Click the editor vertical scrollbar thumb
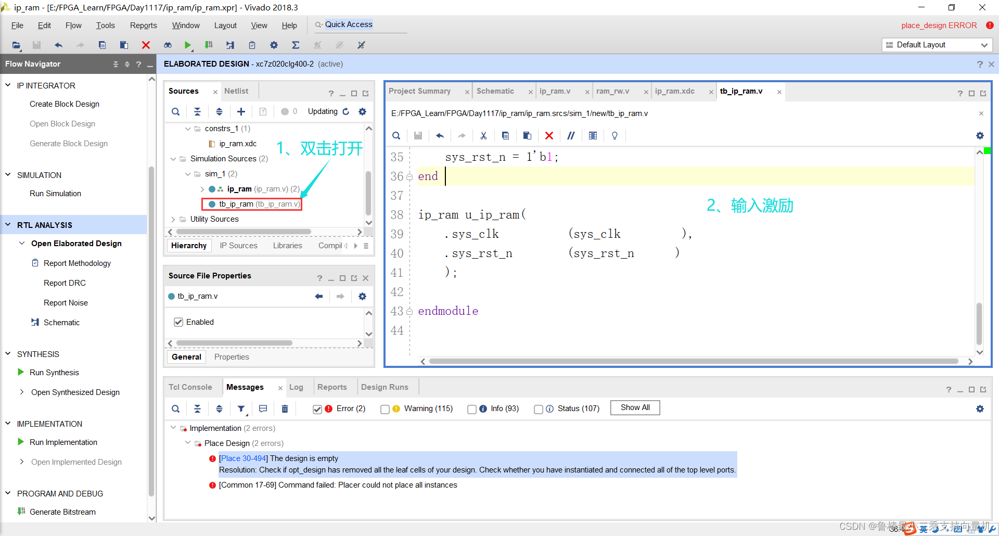Image resolution: width=999 pixels, height=536 pixels. (x=979, y=324)
